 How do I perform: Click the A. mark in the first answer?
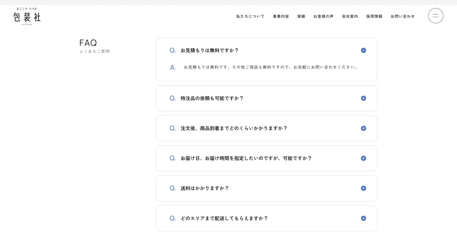173,68
